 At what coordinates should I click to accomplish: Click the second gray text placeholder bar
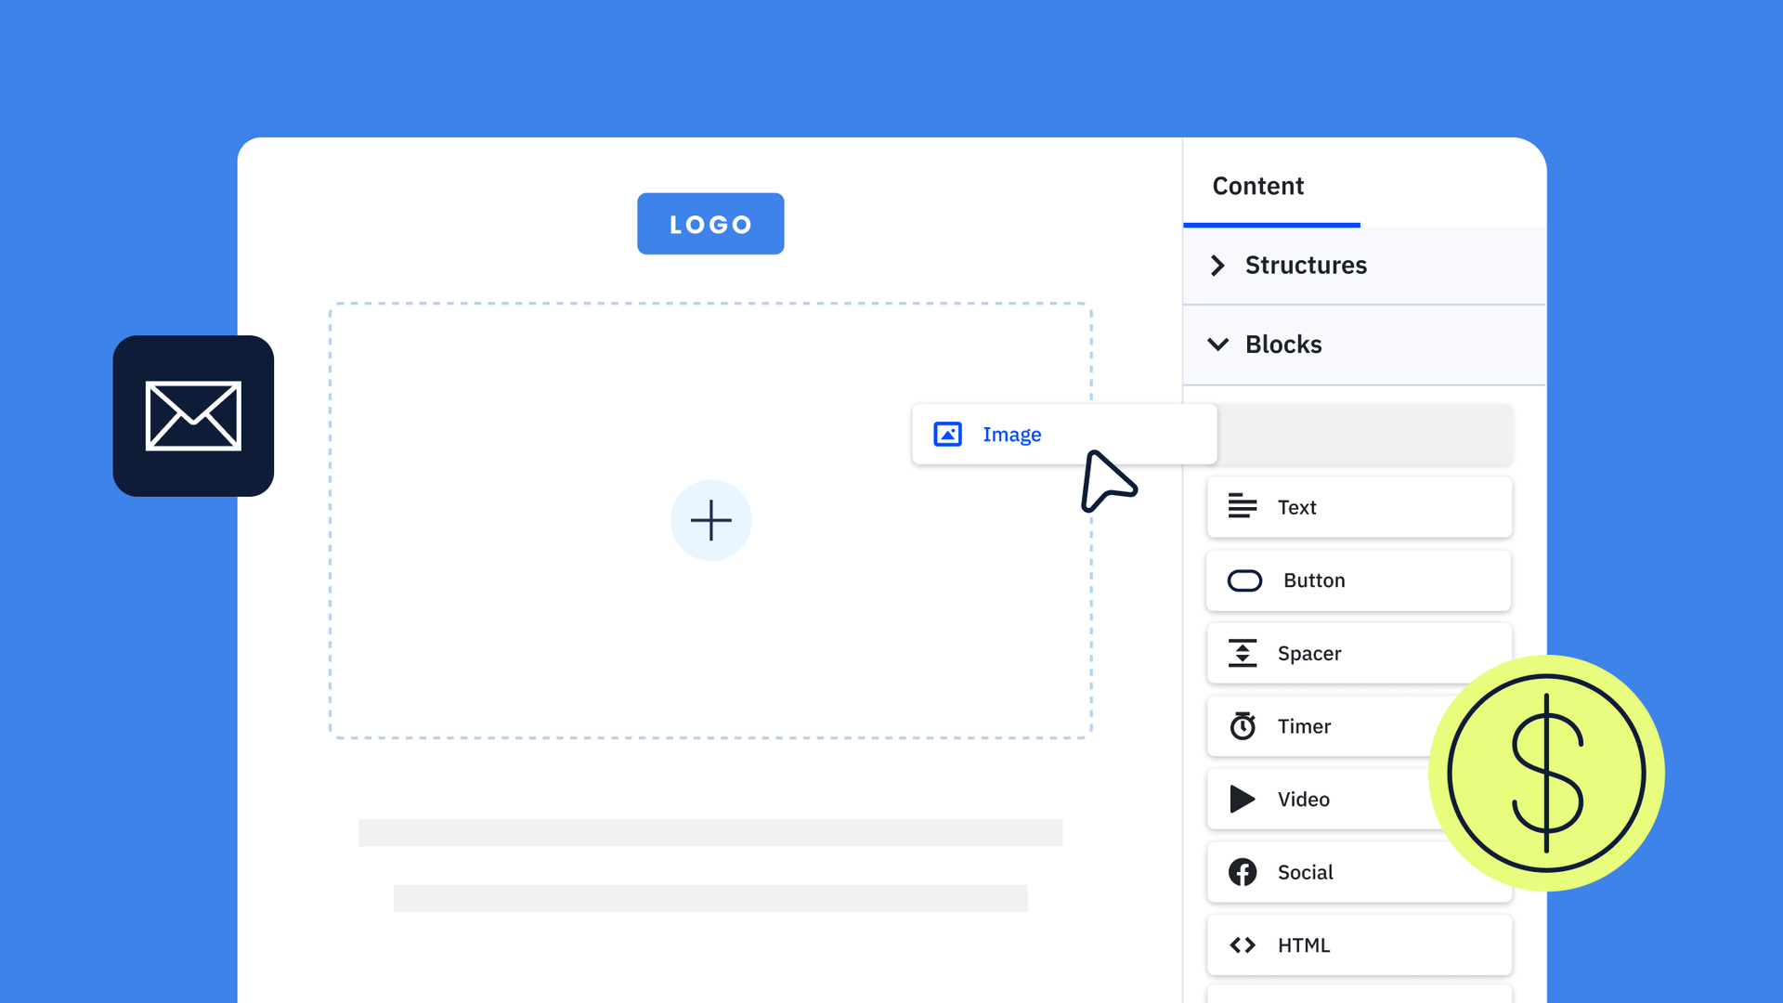pos(710,898)
